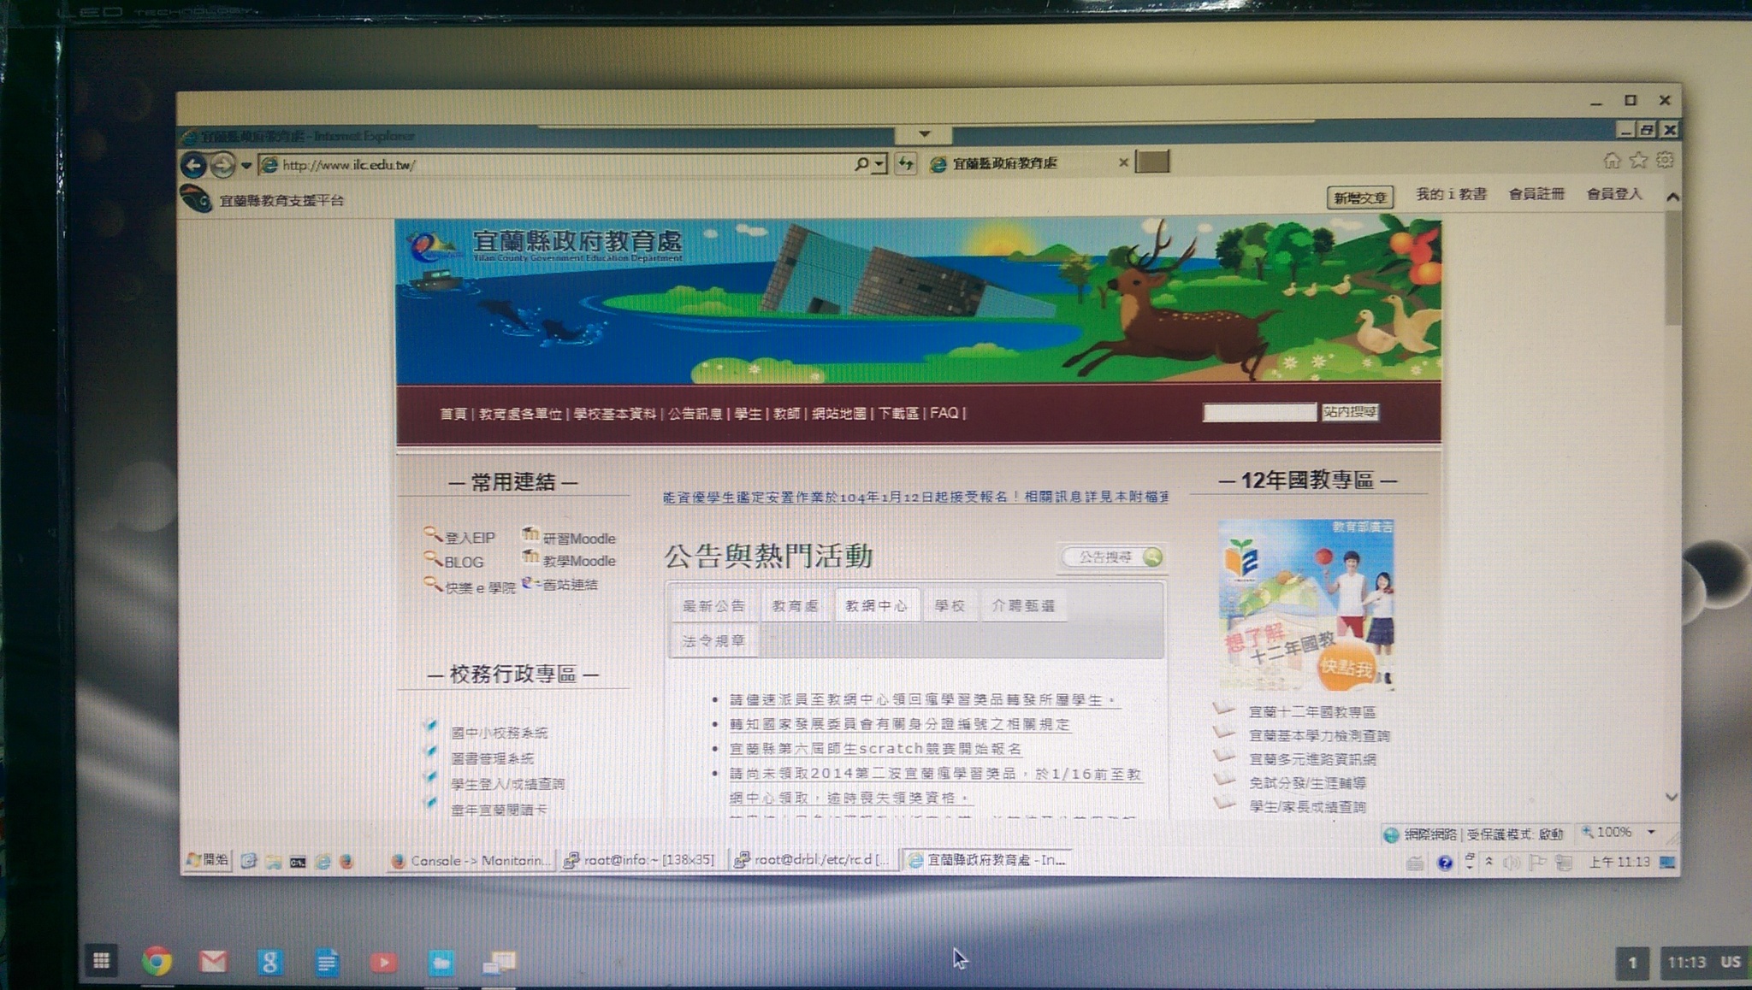The height and width of the screenshot is (990, 1752).
Task: Switch to the 法令規章 tab
Action: 713,640
